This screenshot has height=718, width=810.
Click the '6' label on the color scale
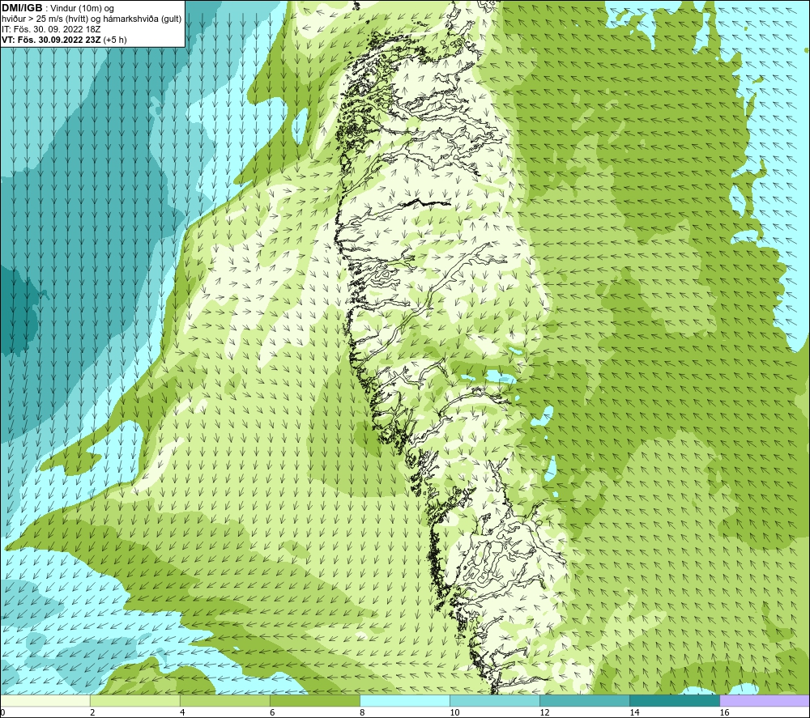point(272,712)
